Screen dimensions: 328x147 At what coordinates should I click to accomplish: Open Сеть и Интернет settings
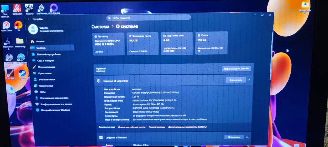[x=43, y=60]
